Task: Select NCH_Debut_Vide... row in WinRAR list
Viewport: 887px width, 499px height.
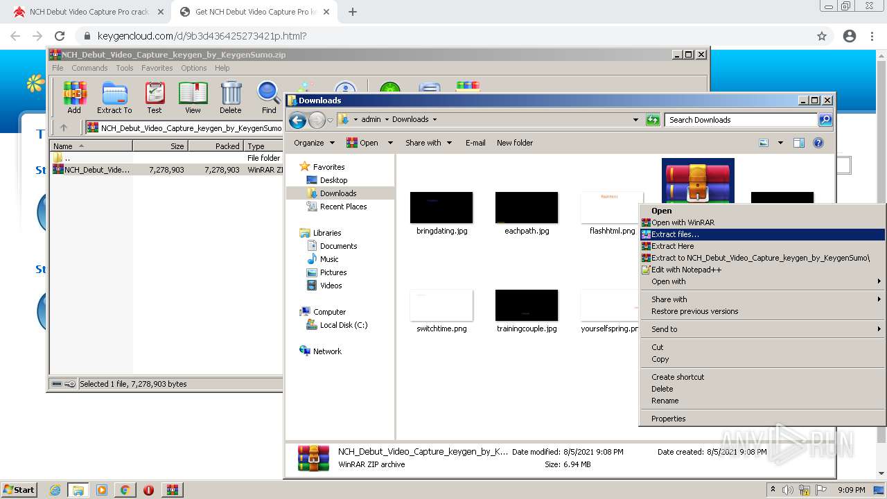Action: pos(166,170)
